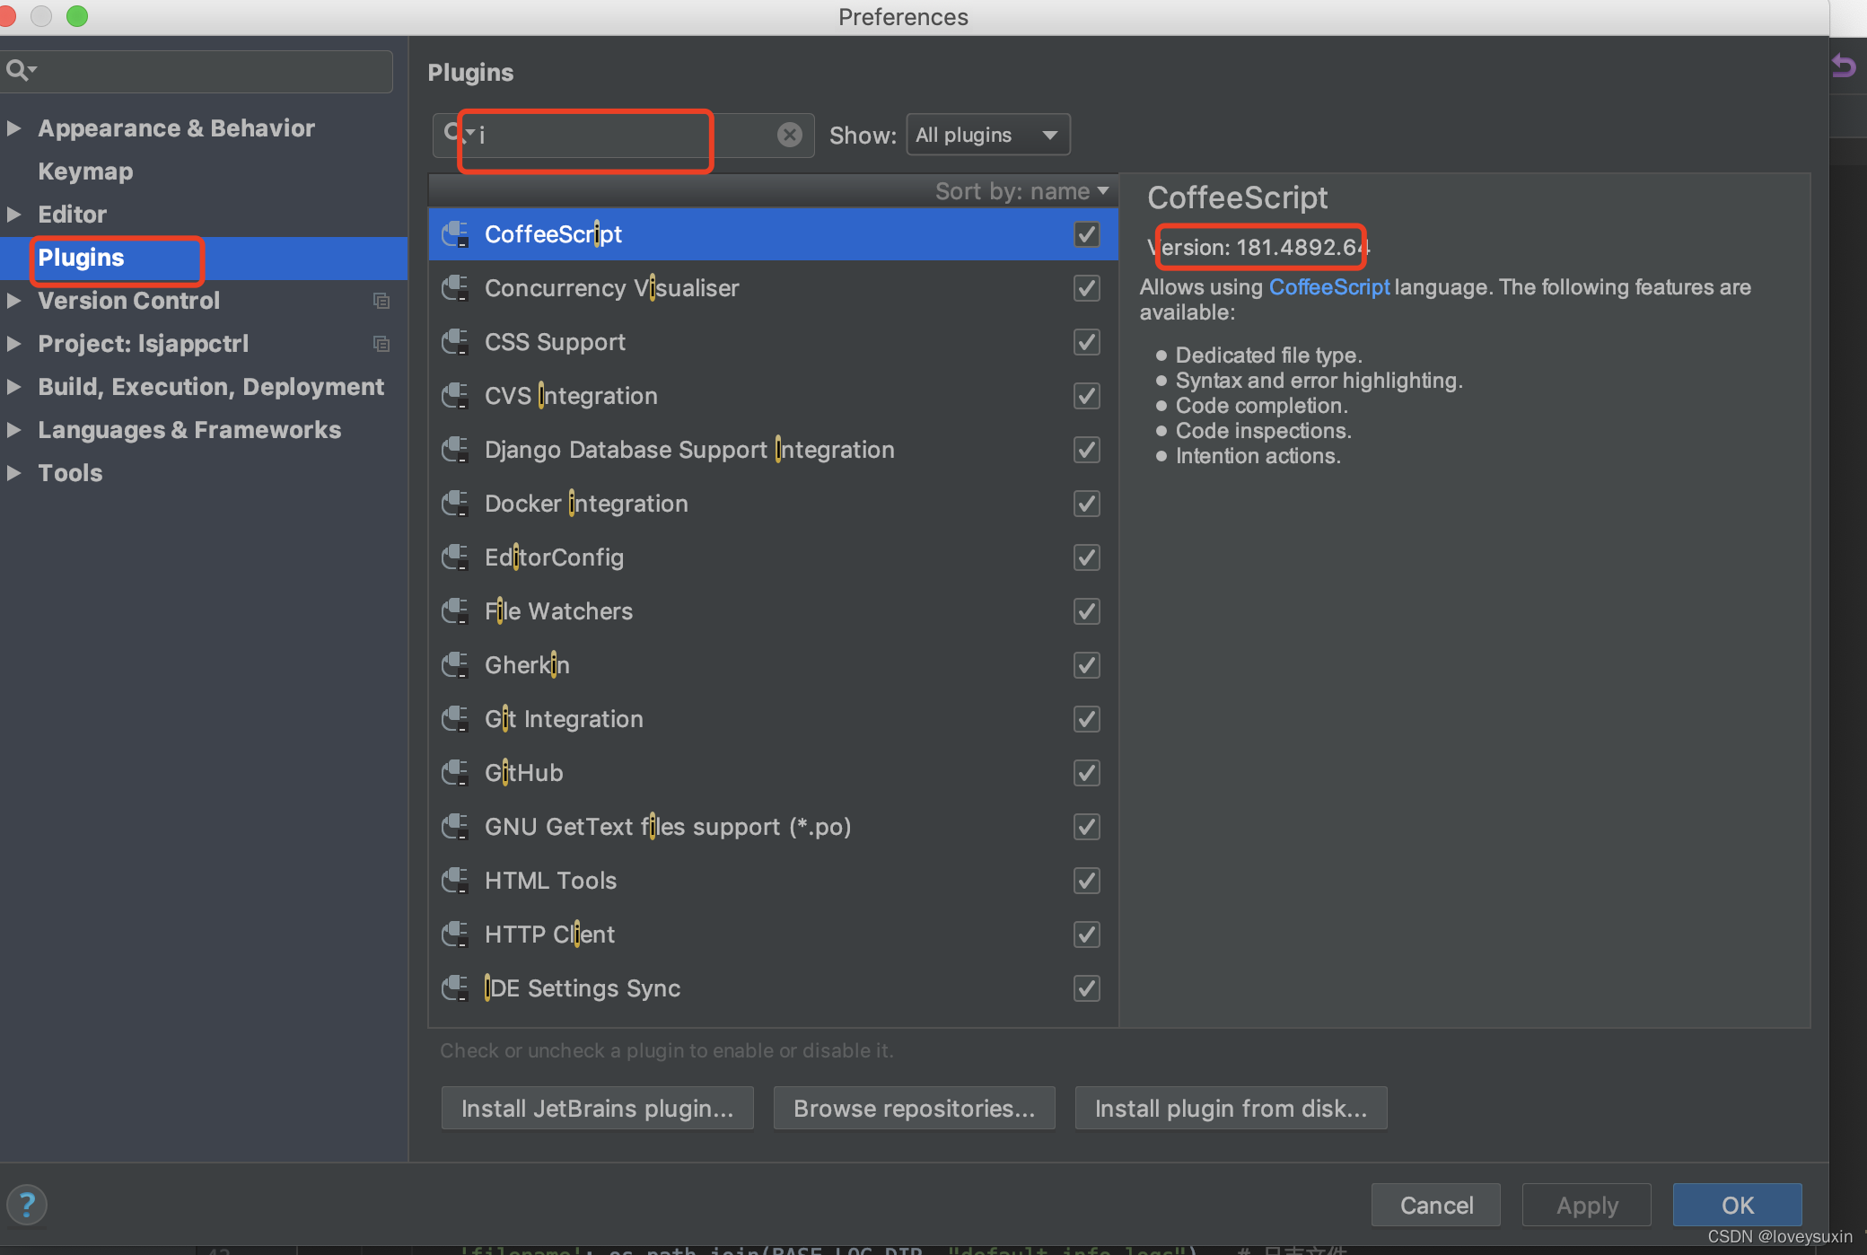Open the Show All plugins dropdown
The width and height of the screenshot is (1867, 1255).
click(x=987, y=135)
